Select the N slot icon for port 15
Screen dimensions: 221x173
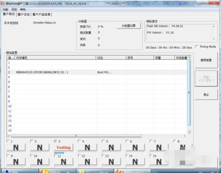point(159,161)
